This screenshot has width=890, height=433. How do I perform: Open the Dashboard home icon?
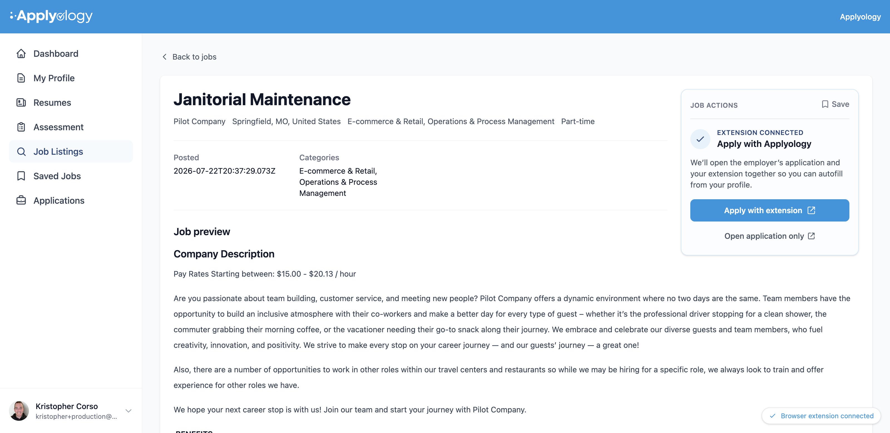pos(21,53)
